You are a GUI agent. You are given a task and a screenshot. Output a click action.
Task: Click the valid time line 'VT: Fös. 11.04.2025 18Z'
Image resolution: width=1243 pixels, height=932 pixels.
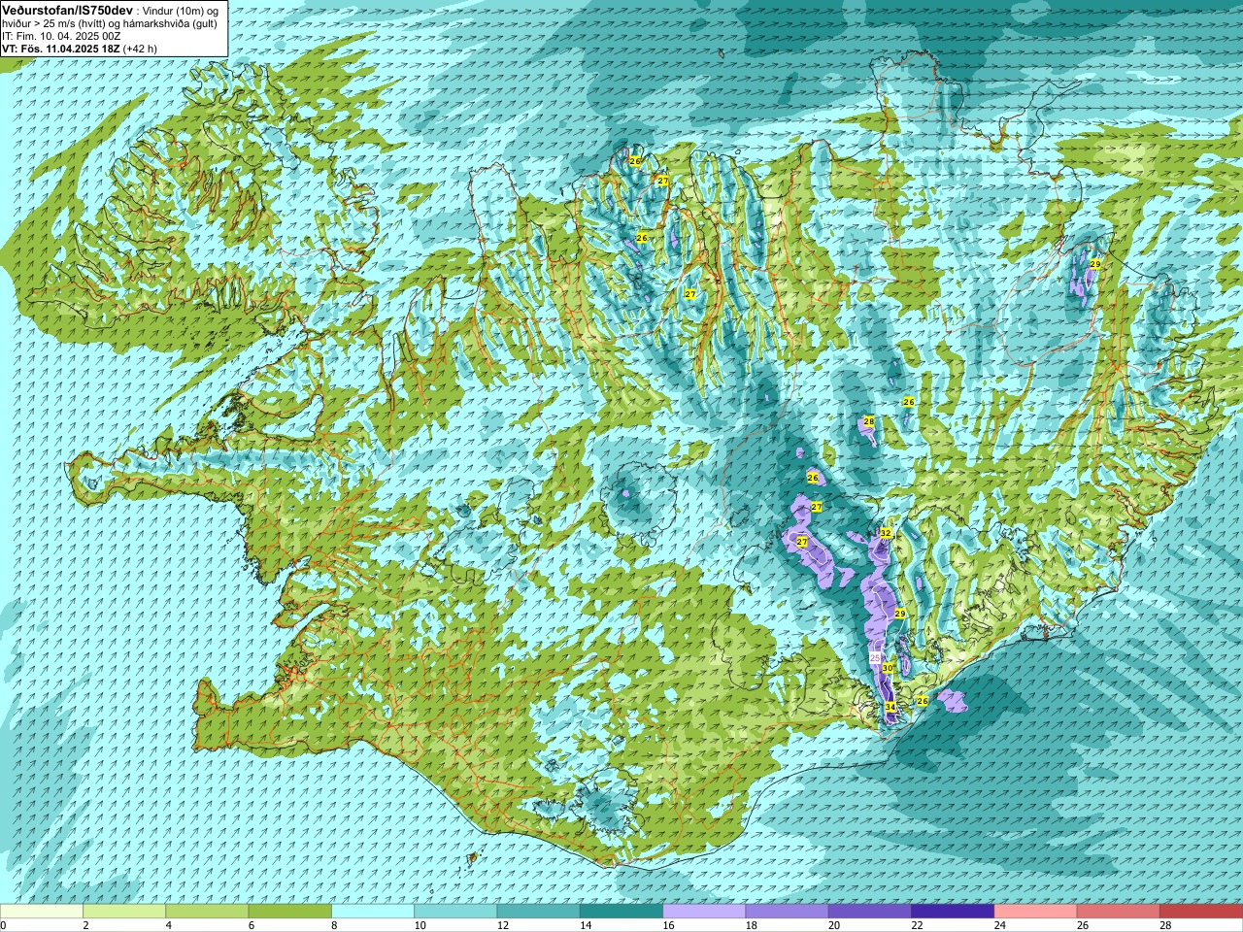coord(61,48)
